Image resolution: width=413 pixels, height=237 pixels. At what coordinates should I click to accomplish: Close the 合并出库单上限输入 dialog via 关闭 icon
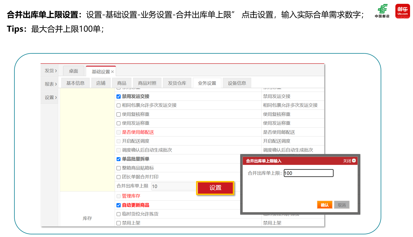354,161
